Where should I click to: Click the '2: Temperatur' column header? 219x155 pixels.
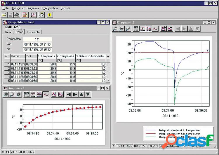click(x=66, y=56)
